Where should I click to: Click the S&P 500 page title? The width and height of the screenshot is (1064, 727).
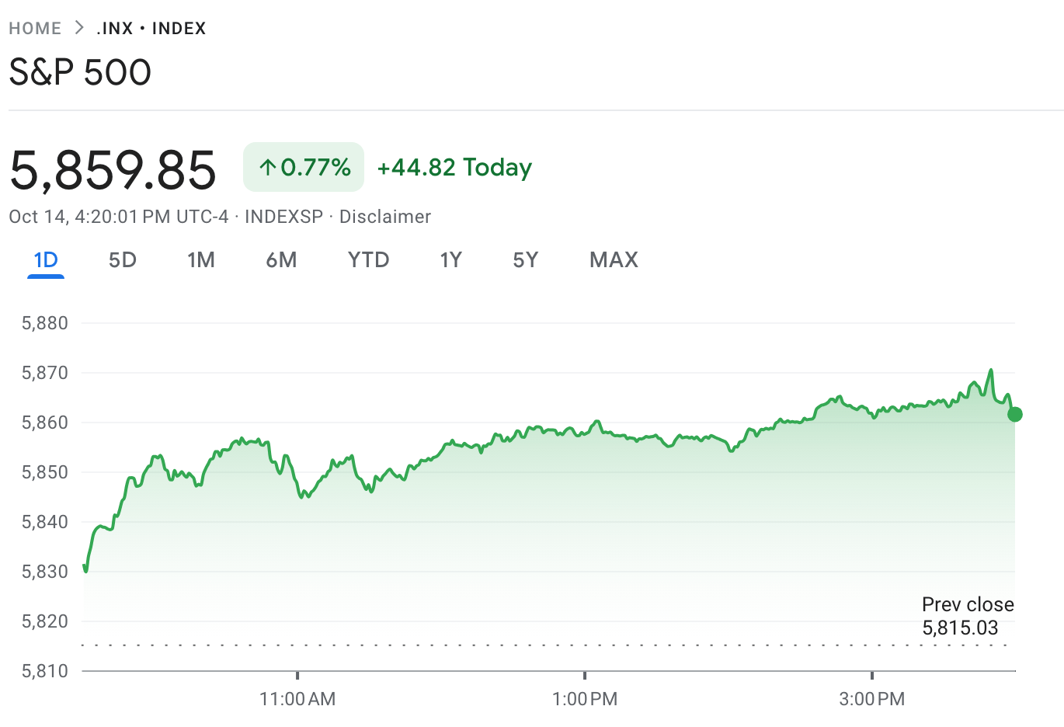click(x=80, y=71)
